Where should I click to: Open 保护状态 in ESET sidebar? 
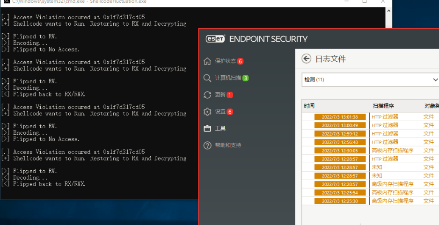click(x=226, y=61)
